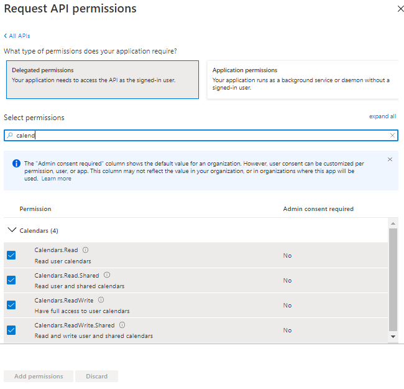
Task: Select Delegated permissions option
Action: (x=102, y=80)
